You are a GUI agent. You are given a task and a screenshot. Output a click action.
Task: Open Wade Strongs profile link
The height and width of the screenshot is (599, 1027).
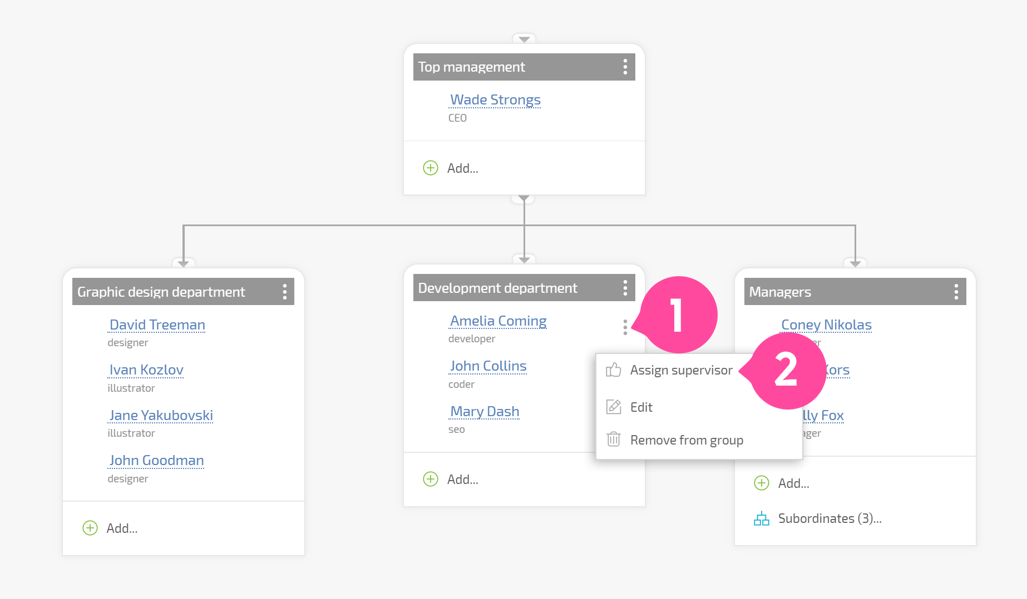495,100
